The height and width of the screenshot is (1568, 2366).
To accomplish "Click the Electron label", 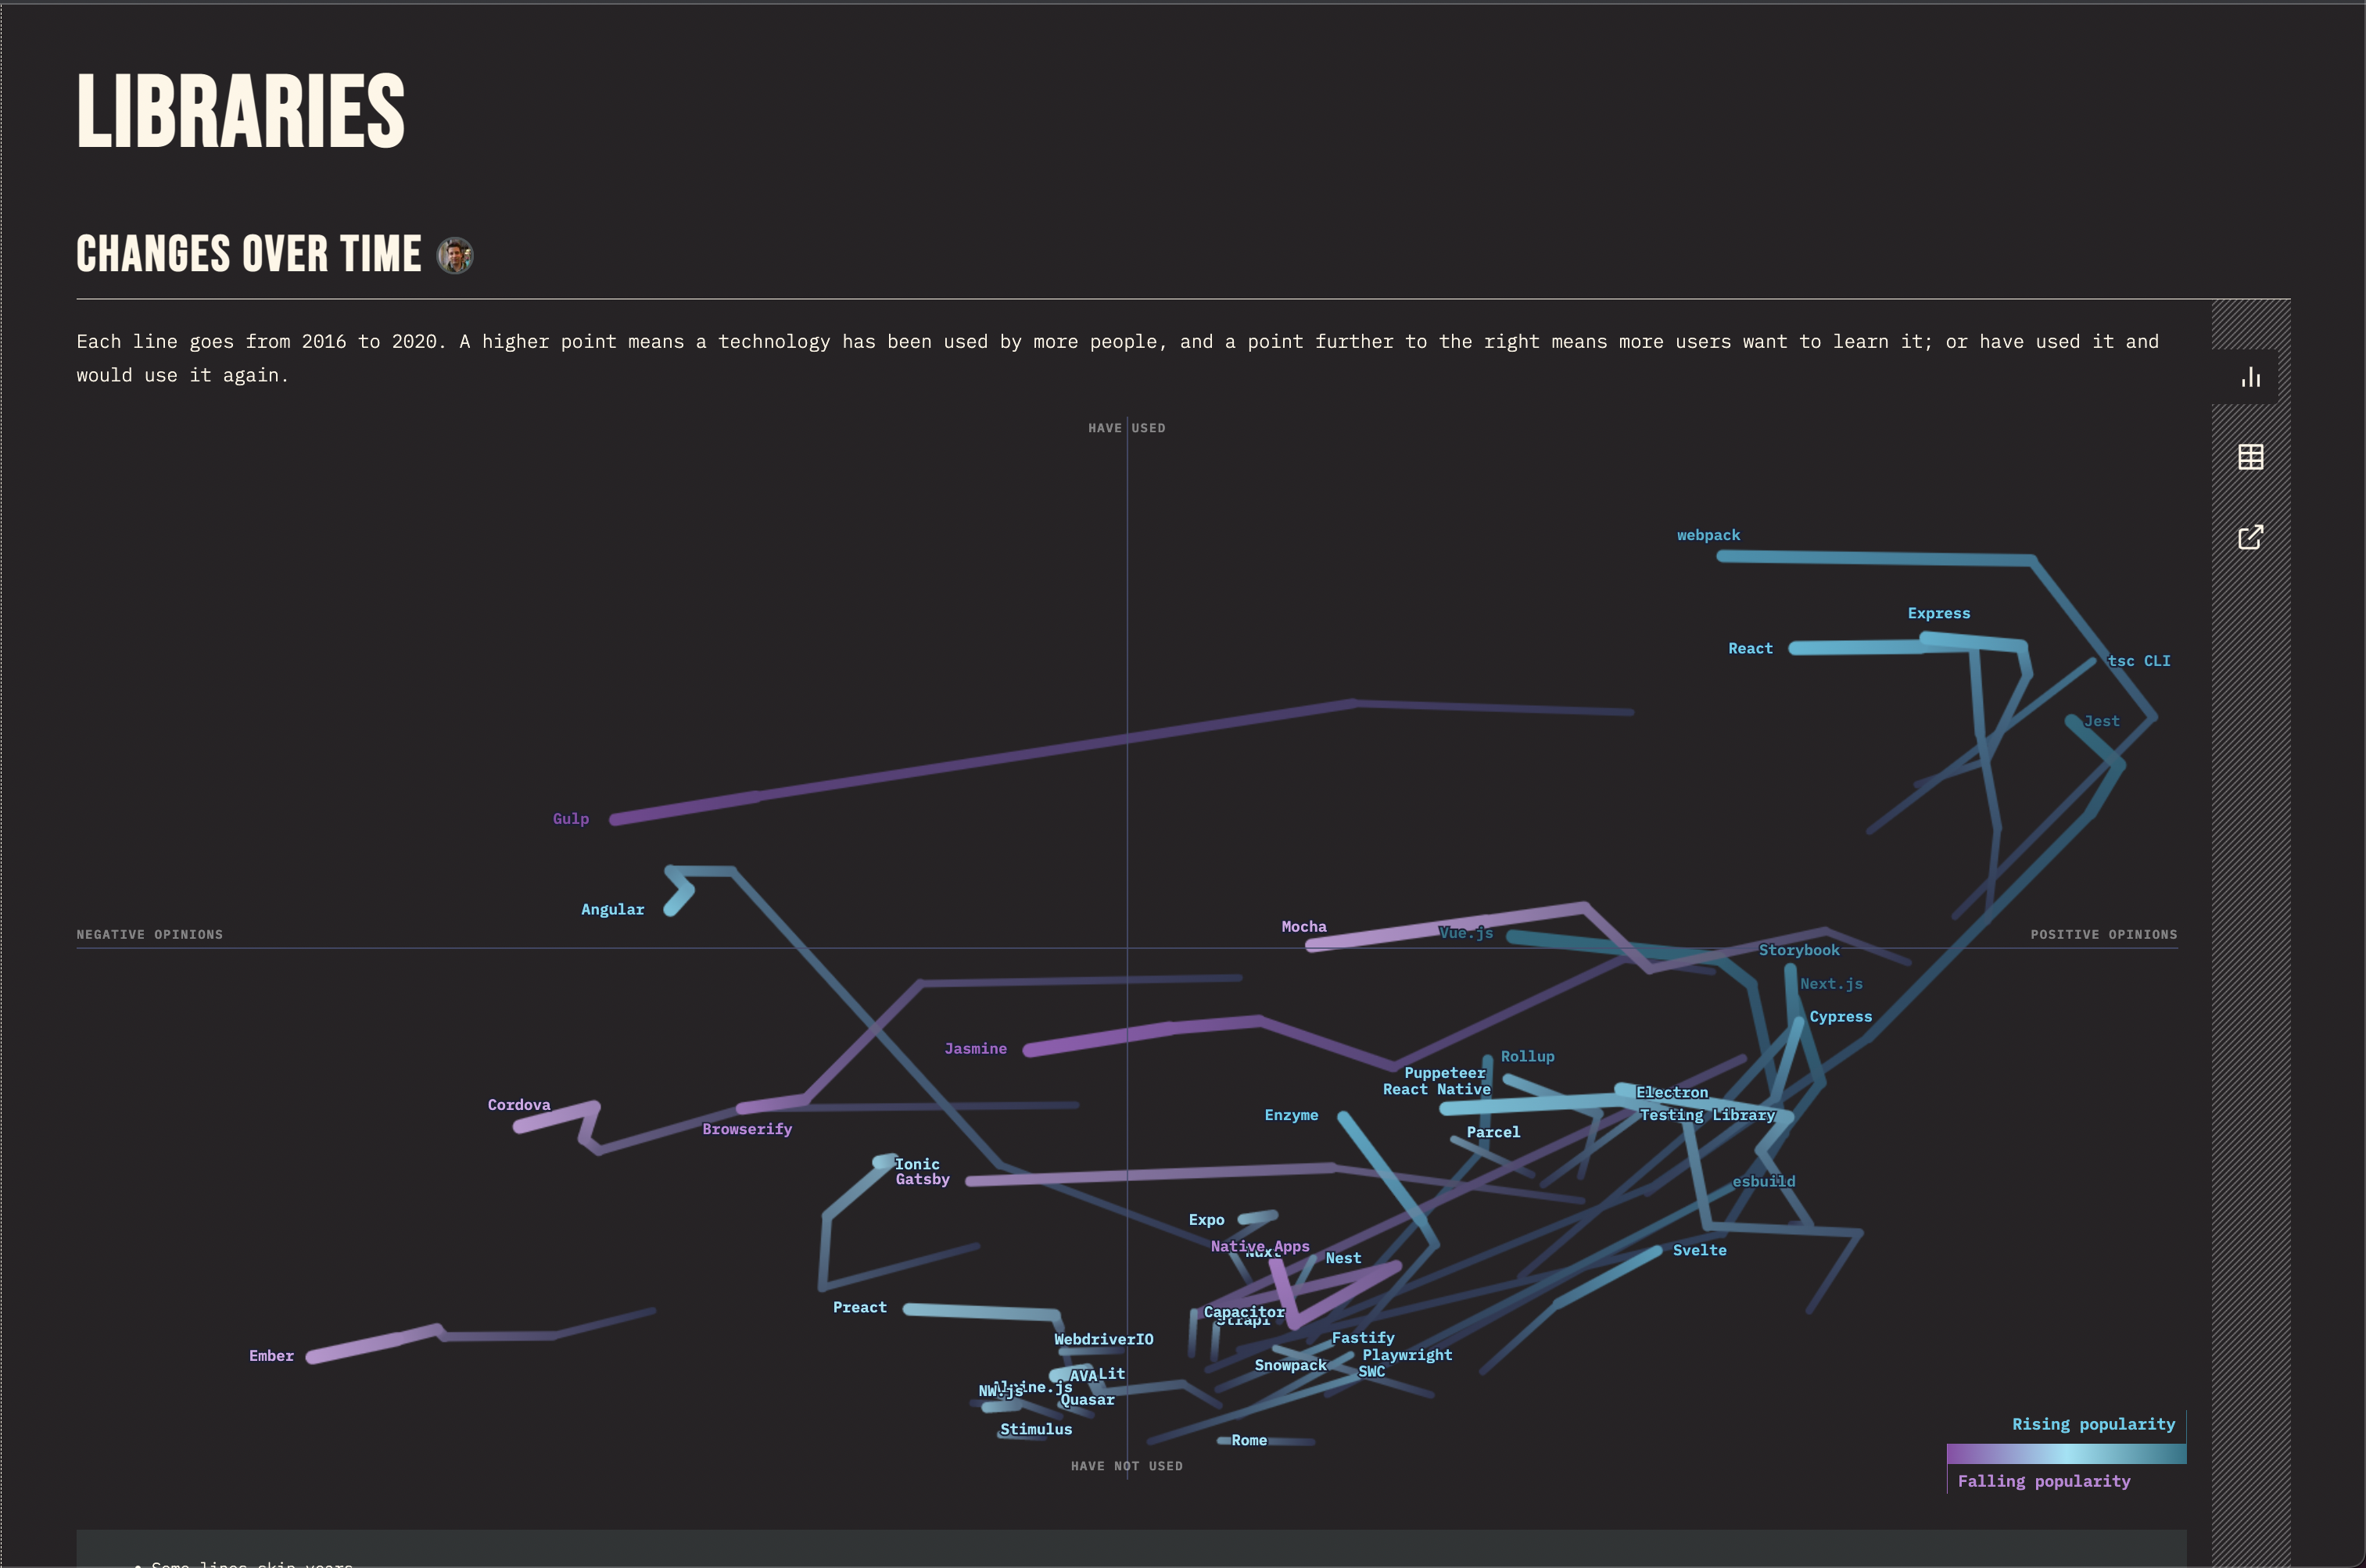I will coord(1672,1092).
